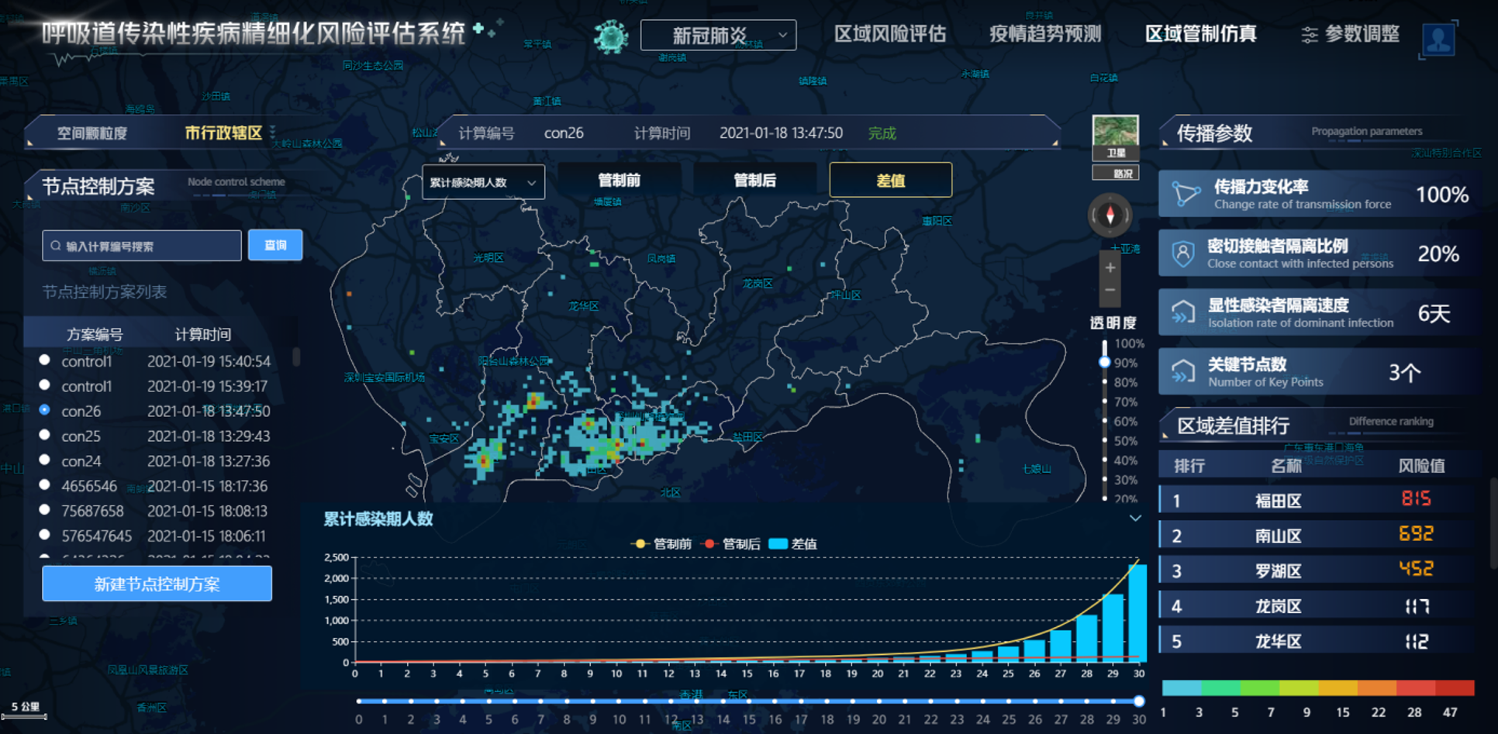
Task: Click the 20% close contact isolation value
Action: (1438, 253)
